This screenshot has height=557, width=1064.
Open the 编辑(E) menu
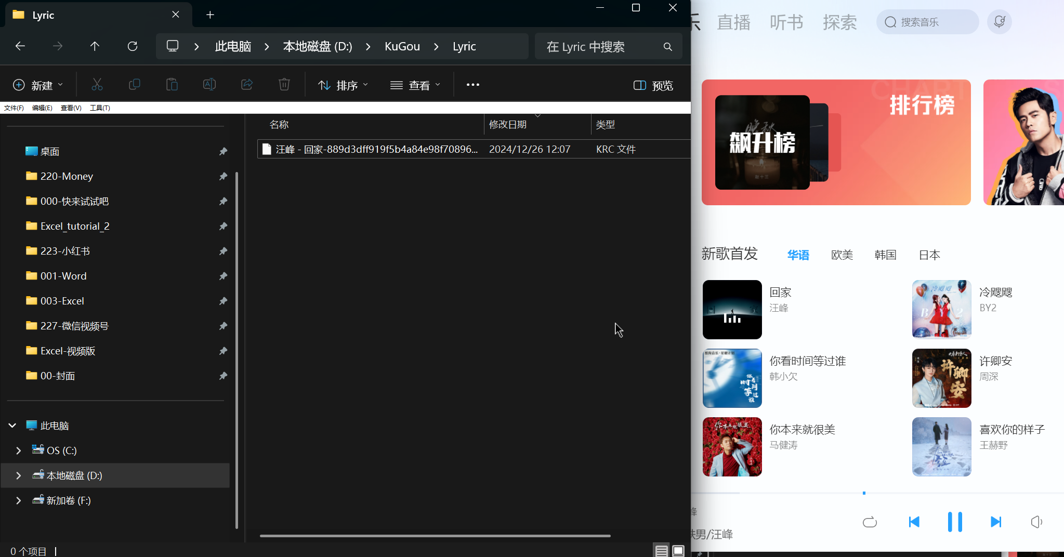[42, 108]
